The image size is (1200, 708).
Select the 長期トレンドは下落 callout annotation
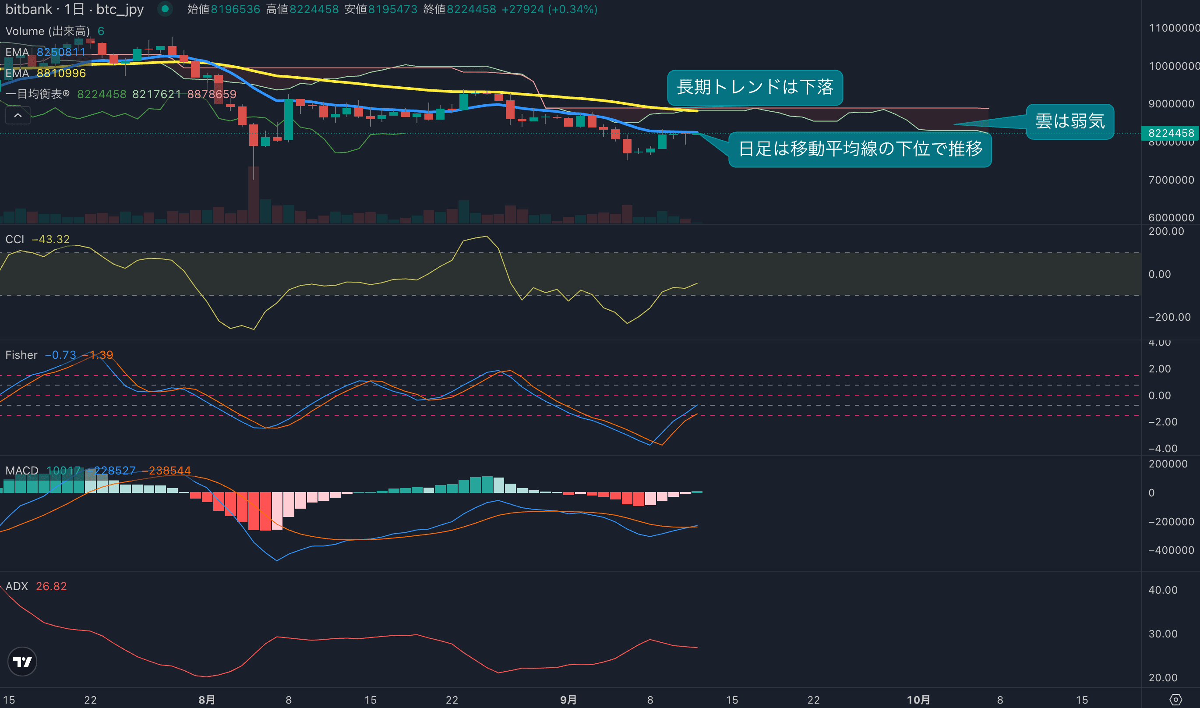click(755, 87)
